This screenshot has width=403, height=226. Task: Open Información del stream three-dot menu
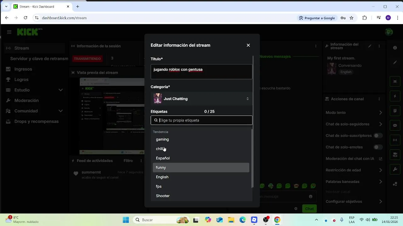(x=379, y=46)
